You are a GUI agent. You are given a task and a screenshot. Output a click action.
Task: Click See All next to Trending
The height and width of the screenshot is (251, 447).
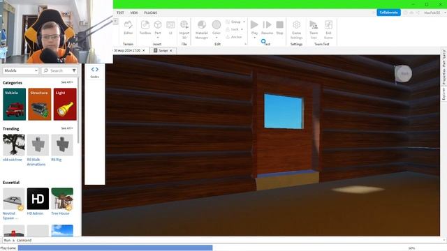click(67, 128)
